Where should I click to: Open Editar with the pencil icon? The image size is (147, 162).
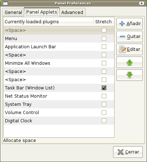(x=130, y=49)
